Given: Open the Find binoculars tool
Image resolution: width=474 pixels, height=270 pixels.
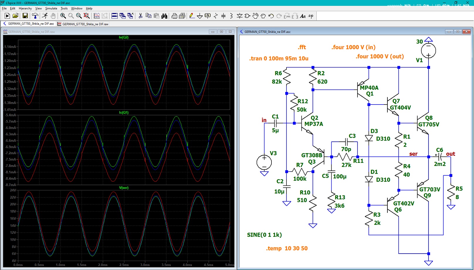Looking at the screenshot, I should (164, 16).
